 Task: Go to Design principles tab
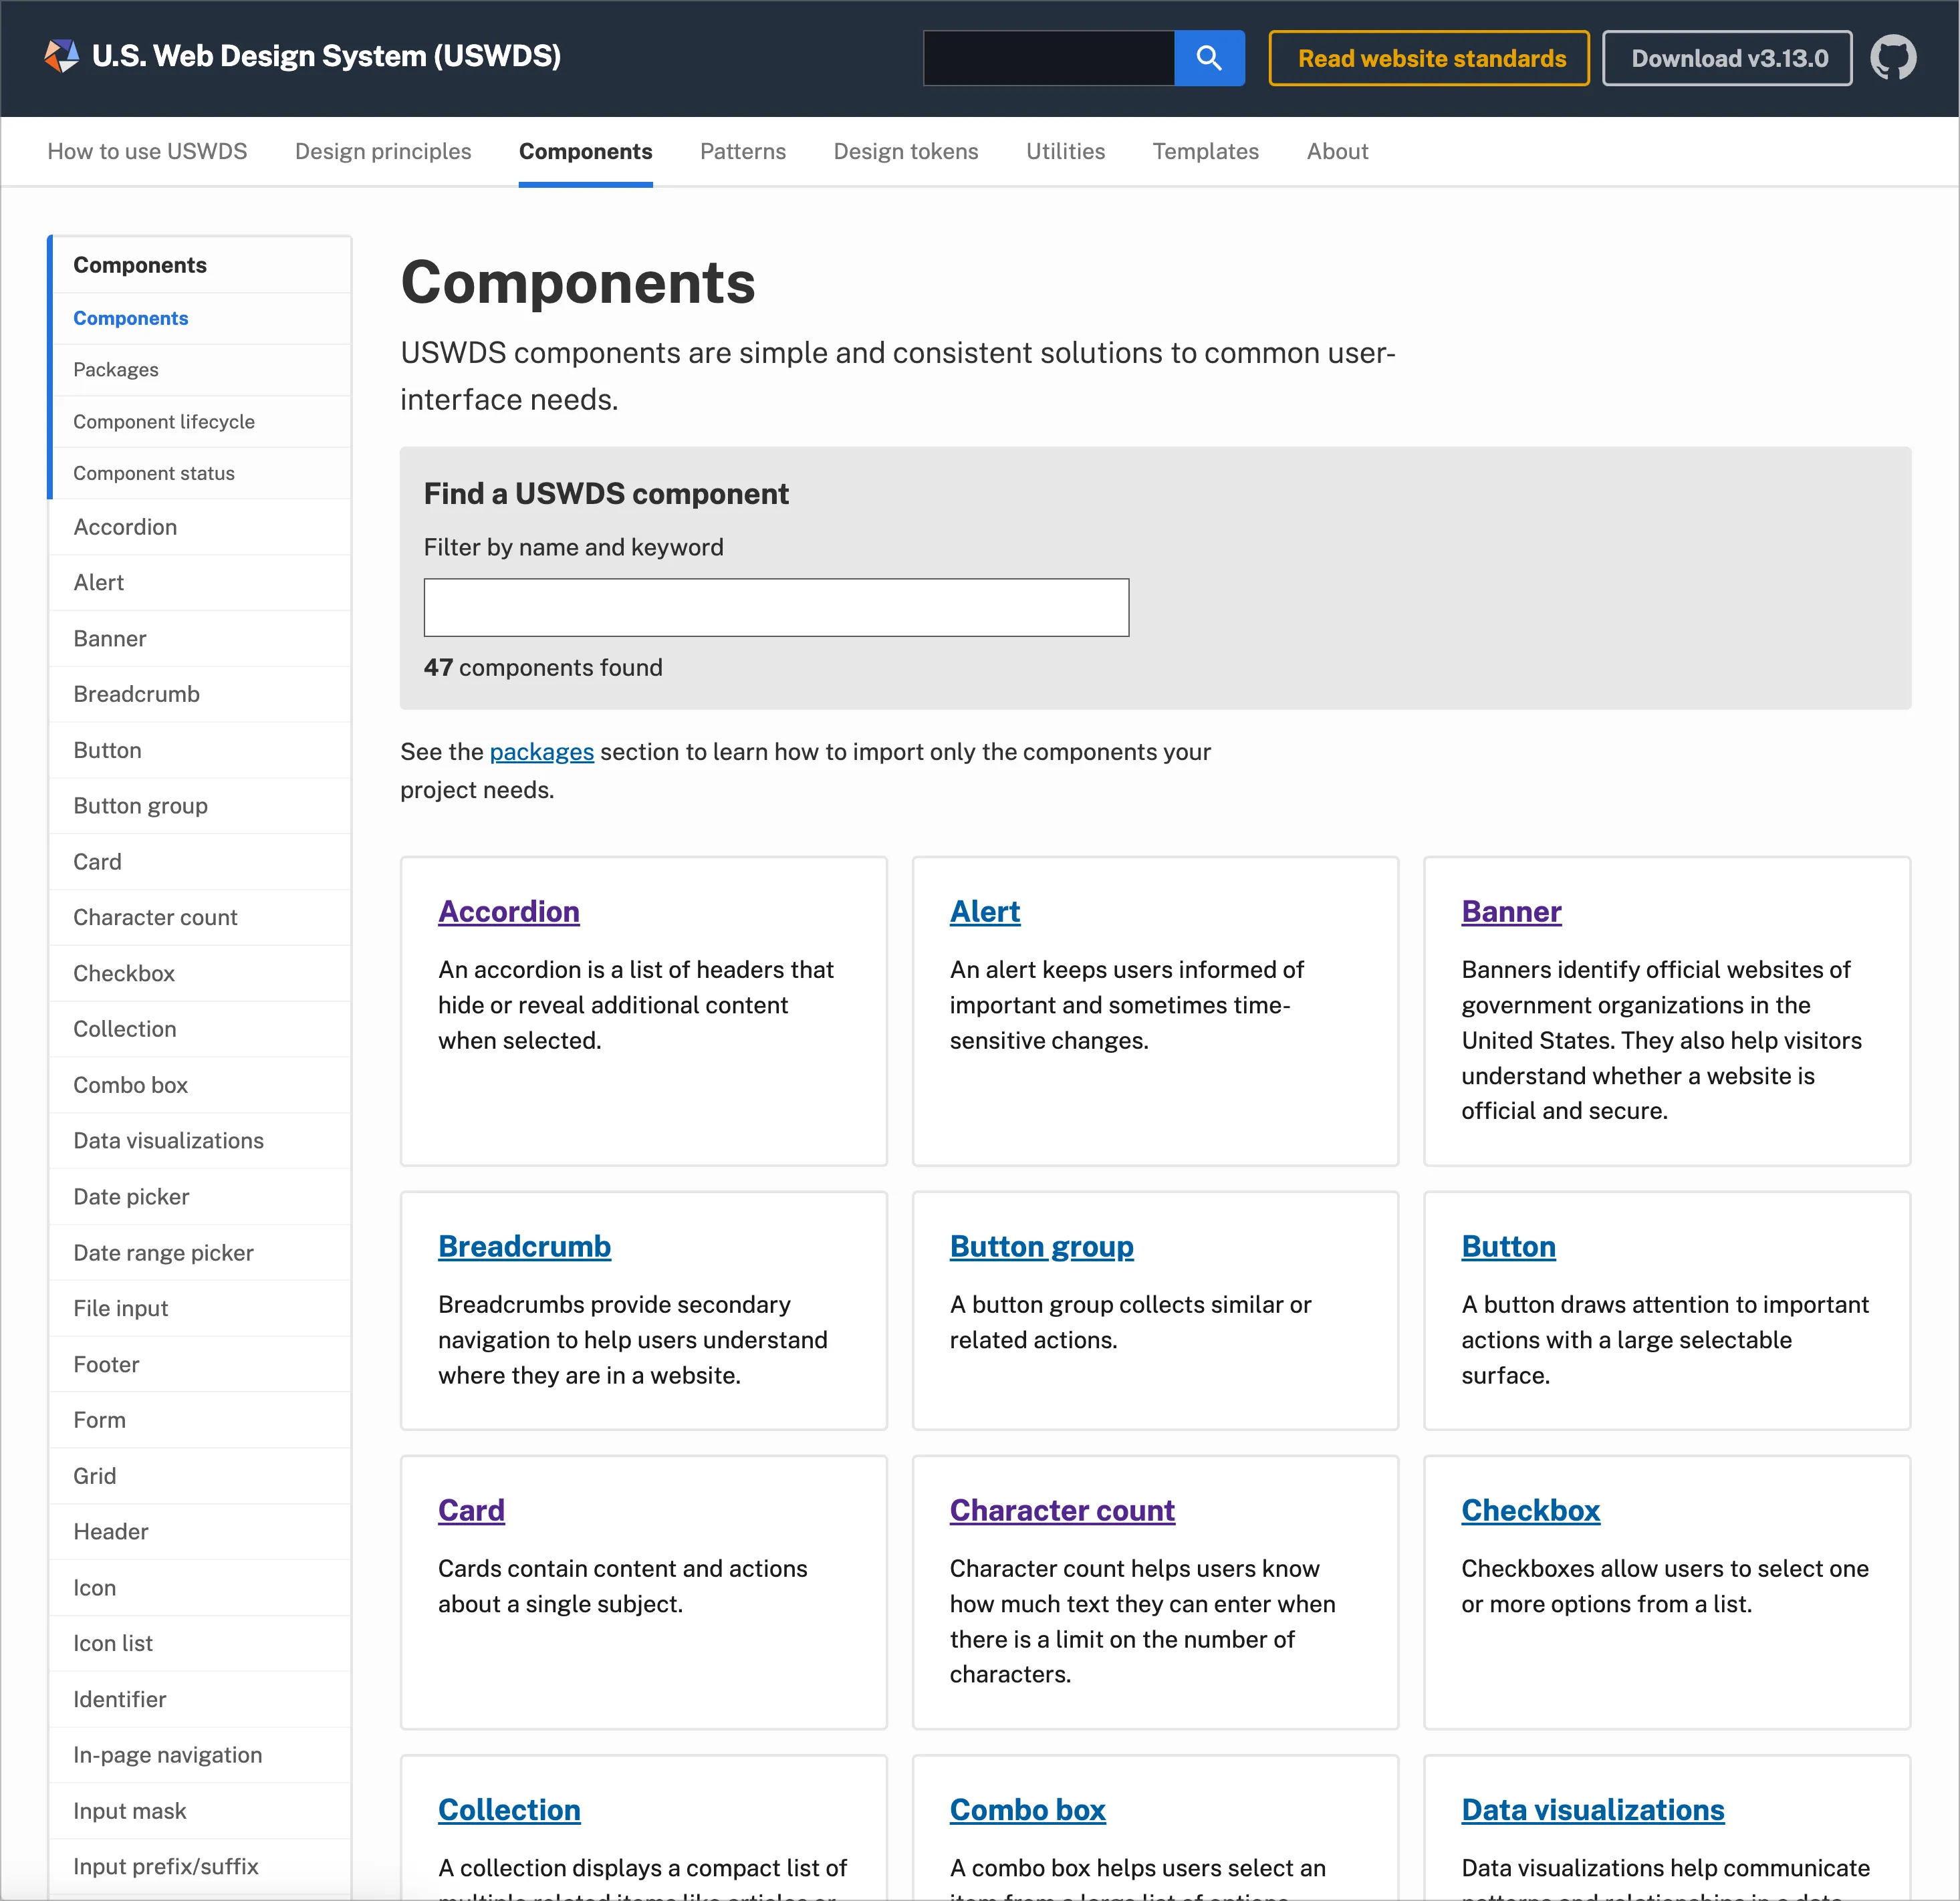pos(383,151)
